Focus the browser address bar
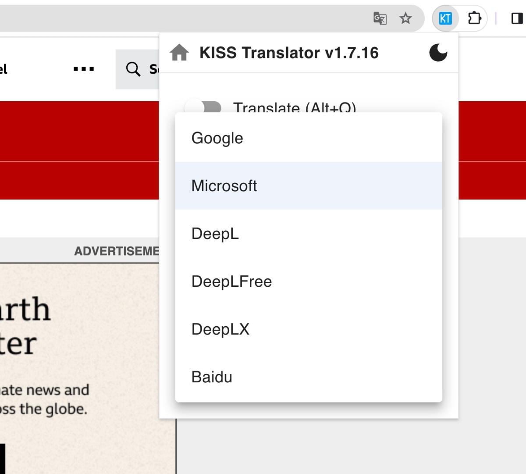 tap(175, 18)
